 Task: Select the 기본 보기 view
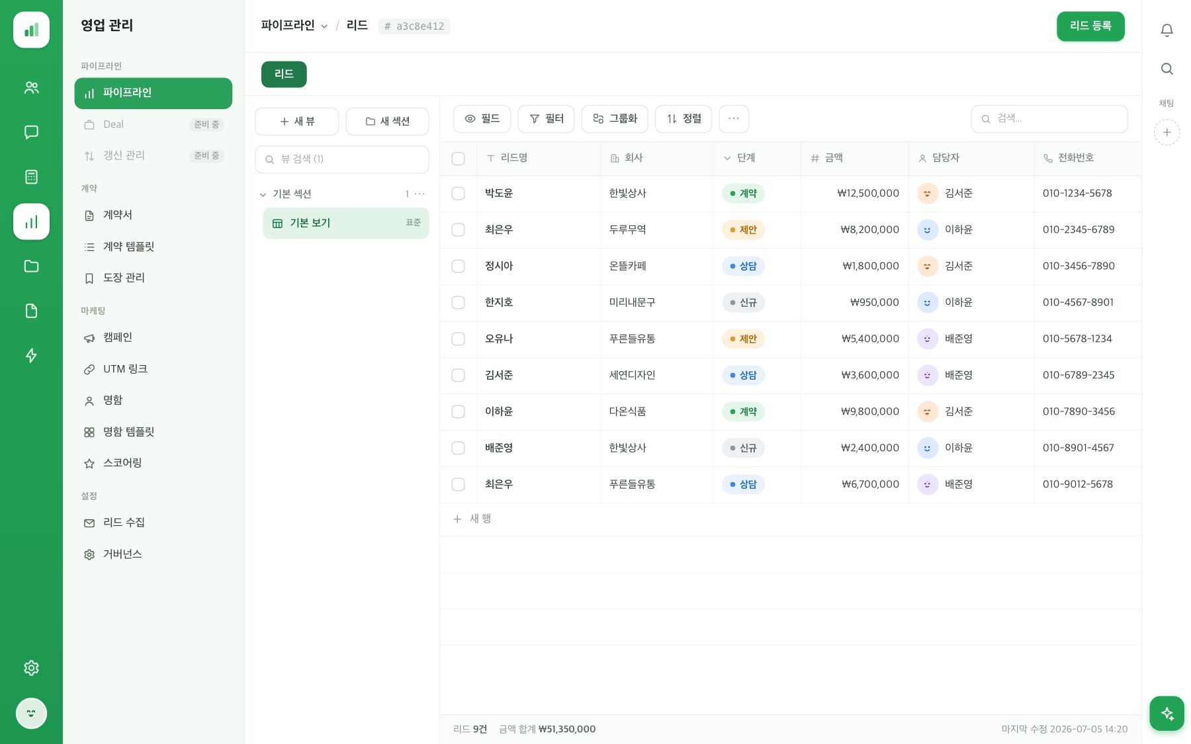[345, 224]
